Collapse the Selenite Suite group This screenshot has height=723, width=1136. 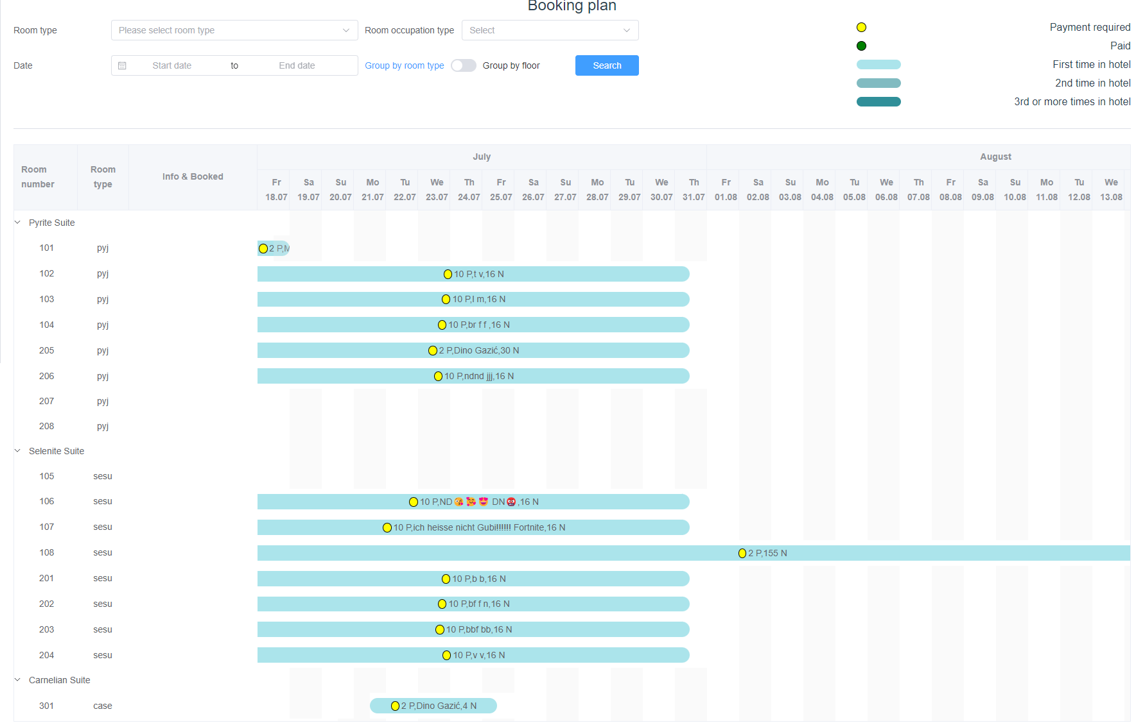click(x=18, y=451)
